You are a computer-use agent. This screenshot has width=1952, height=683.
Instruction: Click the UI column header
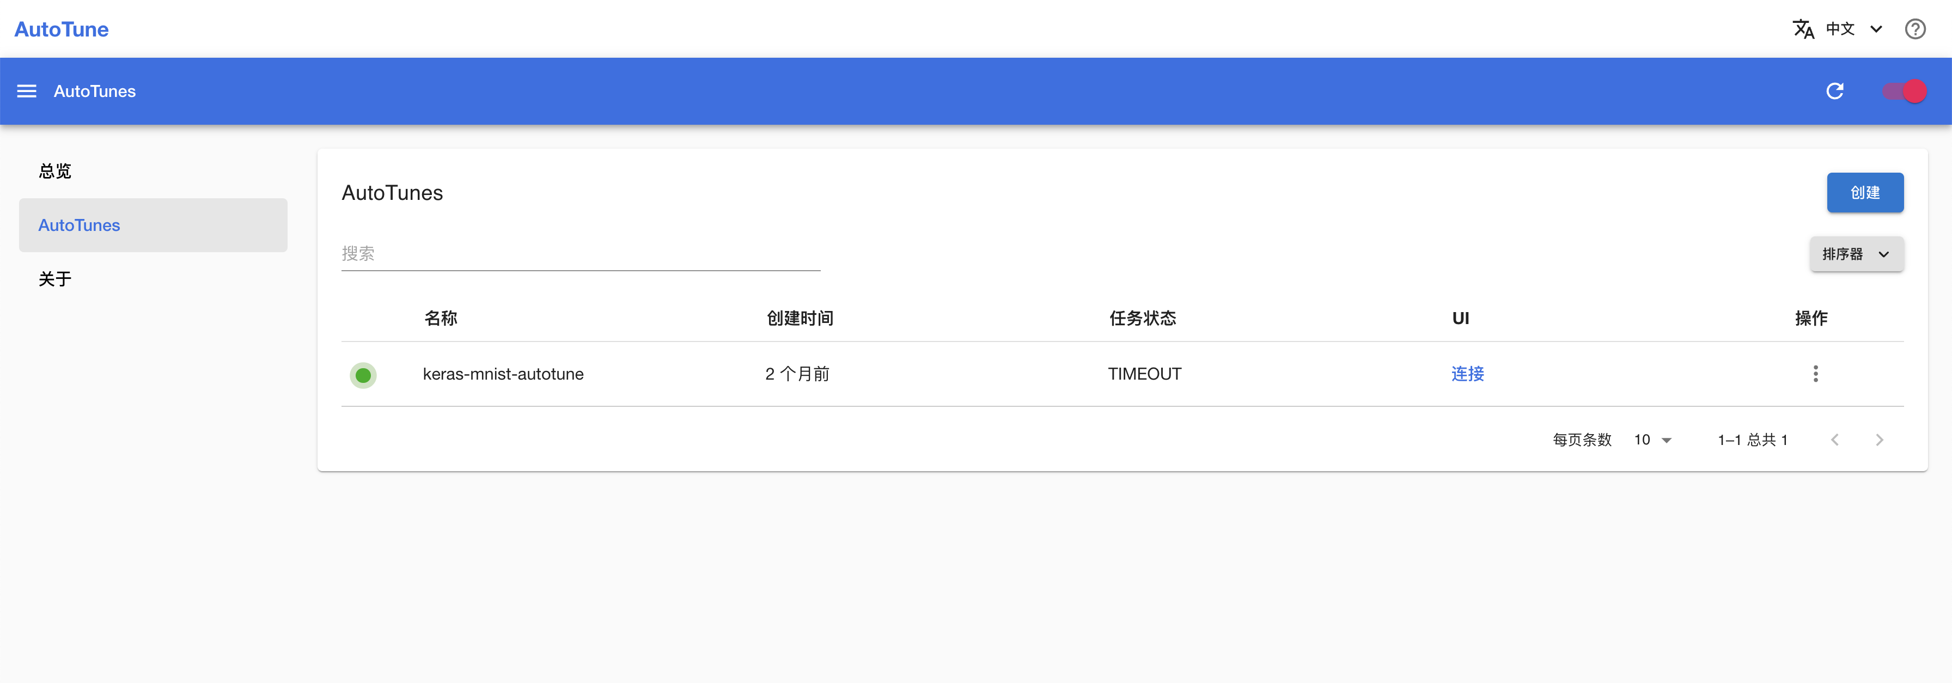(1460, 319)
